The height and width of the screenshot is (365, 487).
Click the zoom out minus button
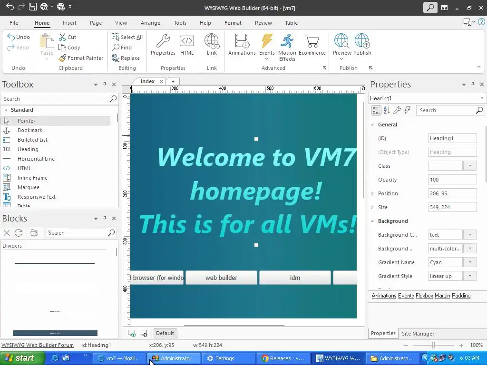tap(406, 345)
